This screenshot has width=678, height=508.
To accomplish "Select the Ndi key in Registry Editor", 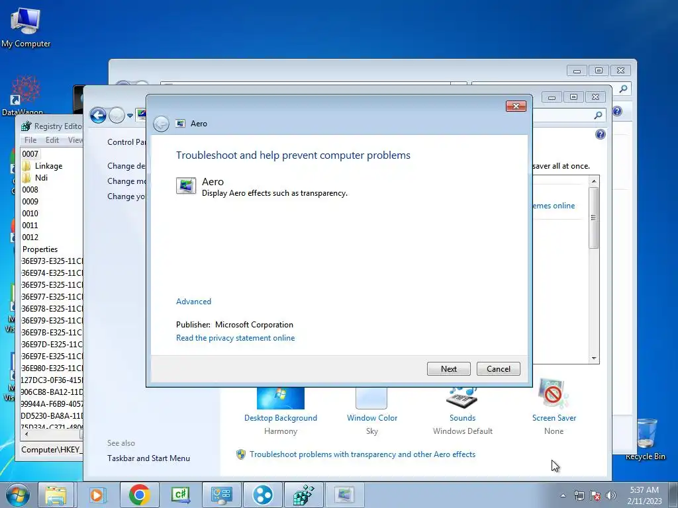I will coord(41,177).
